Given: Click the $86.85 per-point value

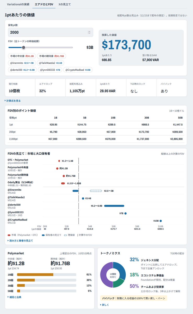Looking at the screenshot, I should (107, 60).
